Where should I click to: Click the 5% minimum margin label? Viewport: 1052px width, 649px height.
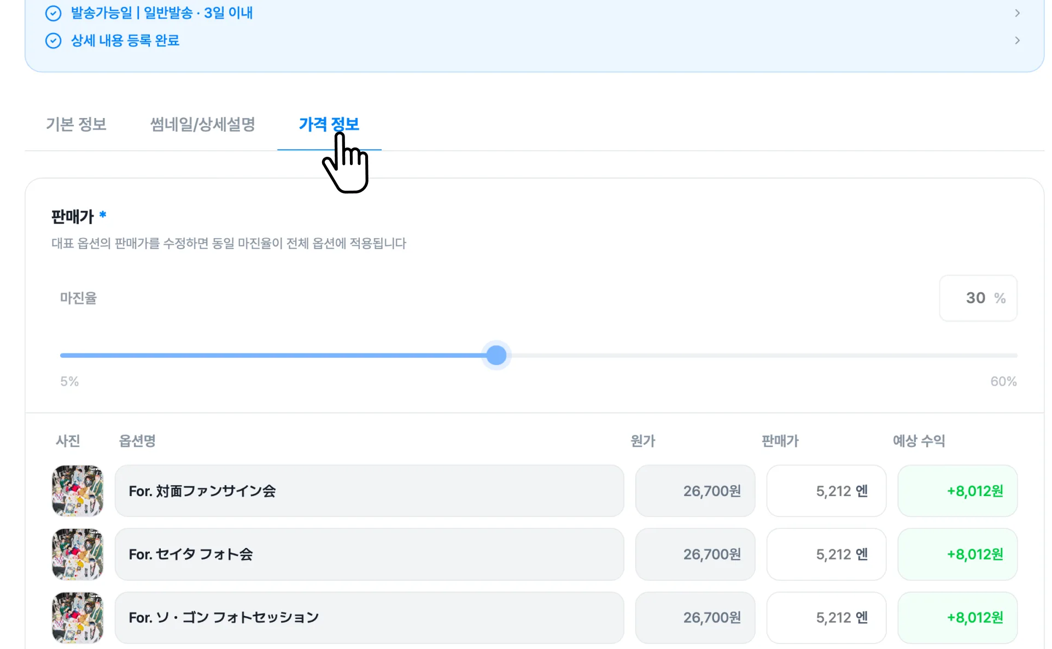(x=69, y=381)
